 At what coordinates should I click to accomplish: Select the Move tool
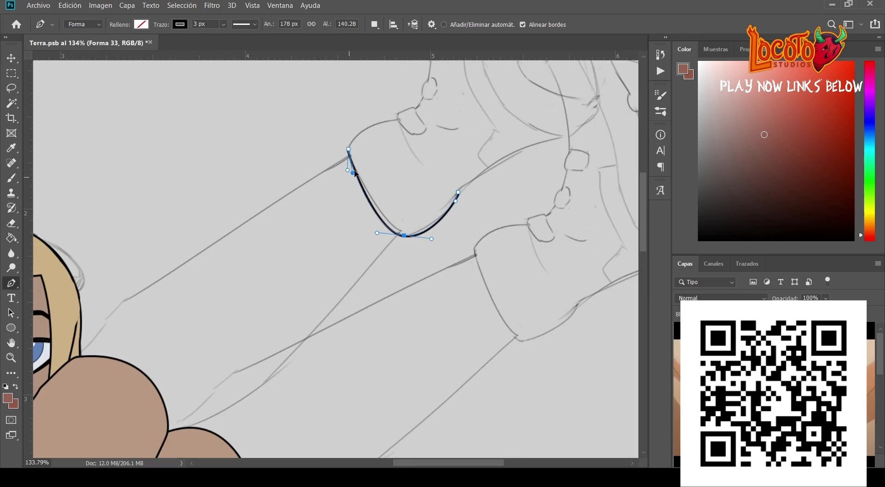(12, 59)
